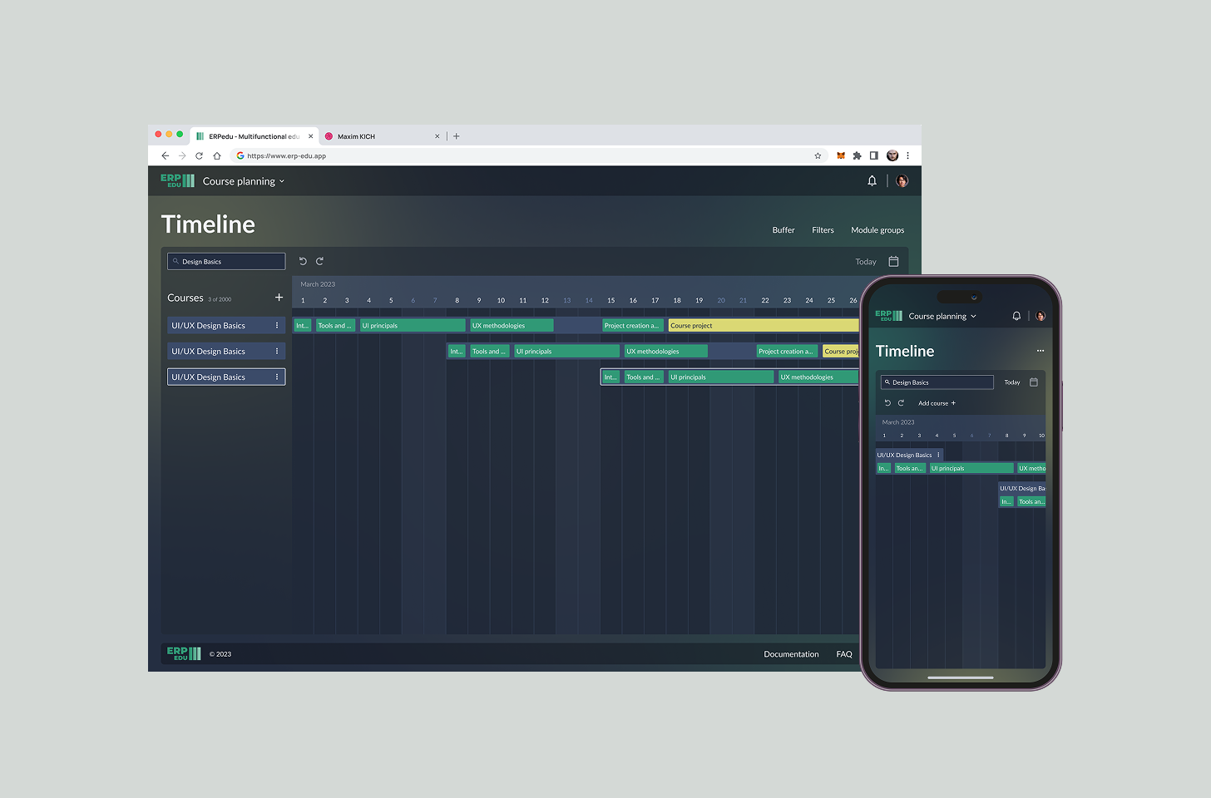Tap the notification bell on the phone screen
1211x798 pixels.
click(x=1016, y=316)
